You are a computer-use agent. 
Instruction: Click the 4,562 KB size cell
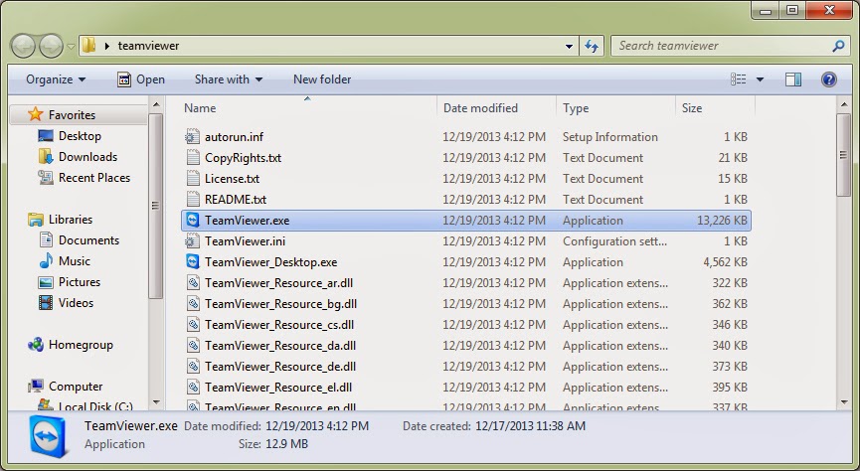tap(725, 261)
